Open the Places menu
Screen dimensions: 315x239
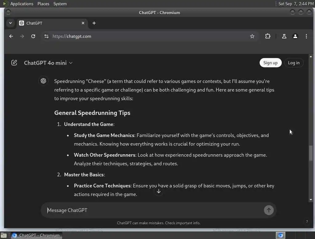pos(43,4)
